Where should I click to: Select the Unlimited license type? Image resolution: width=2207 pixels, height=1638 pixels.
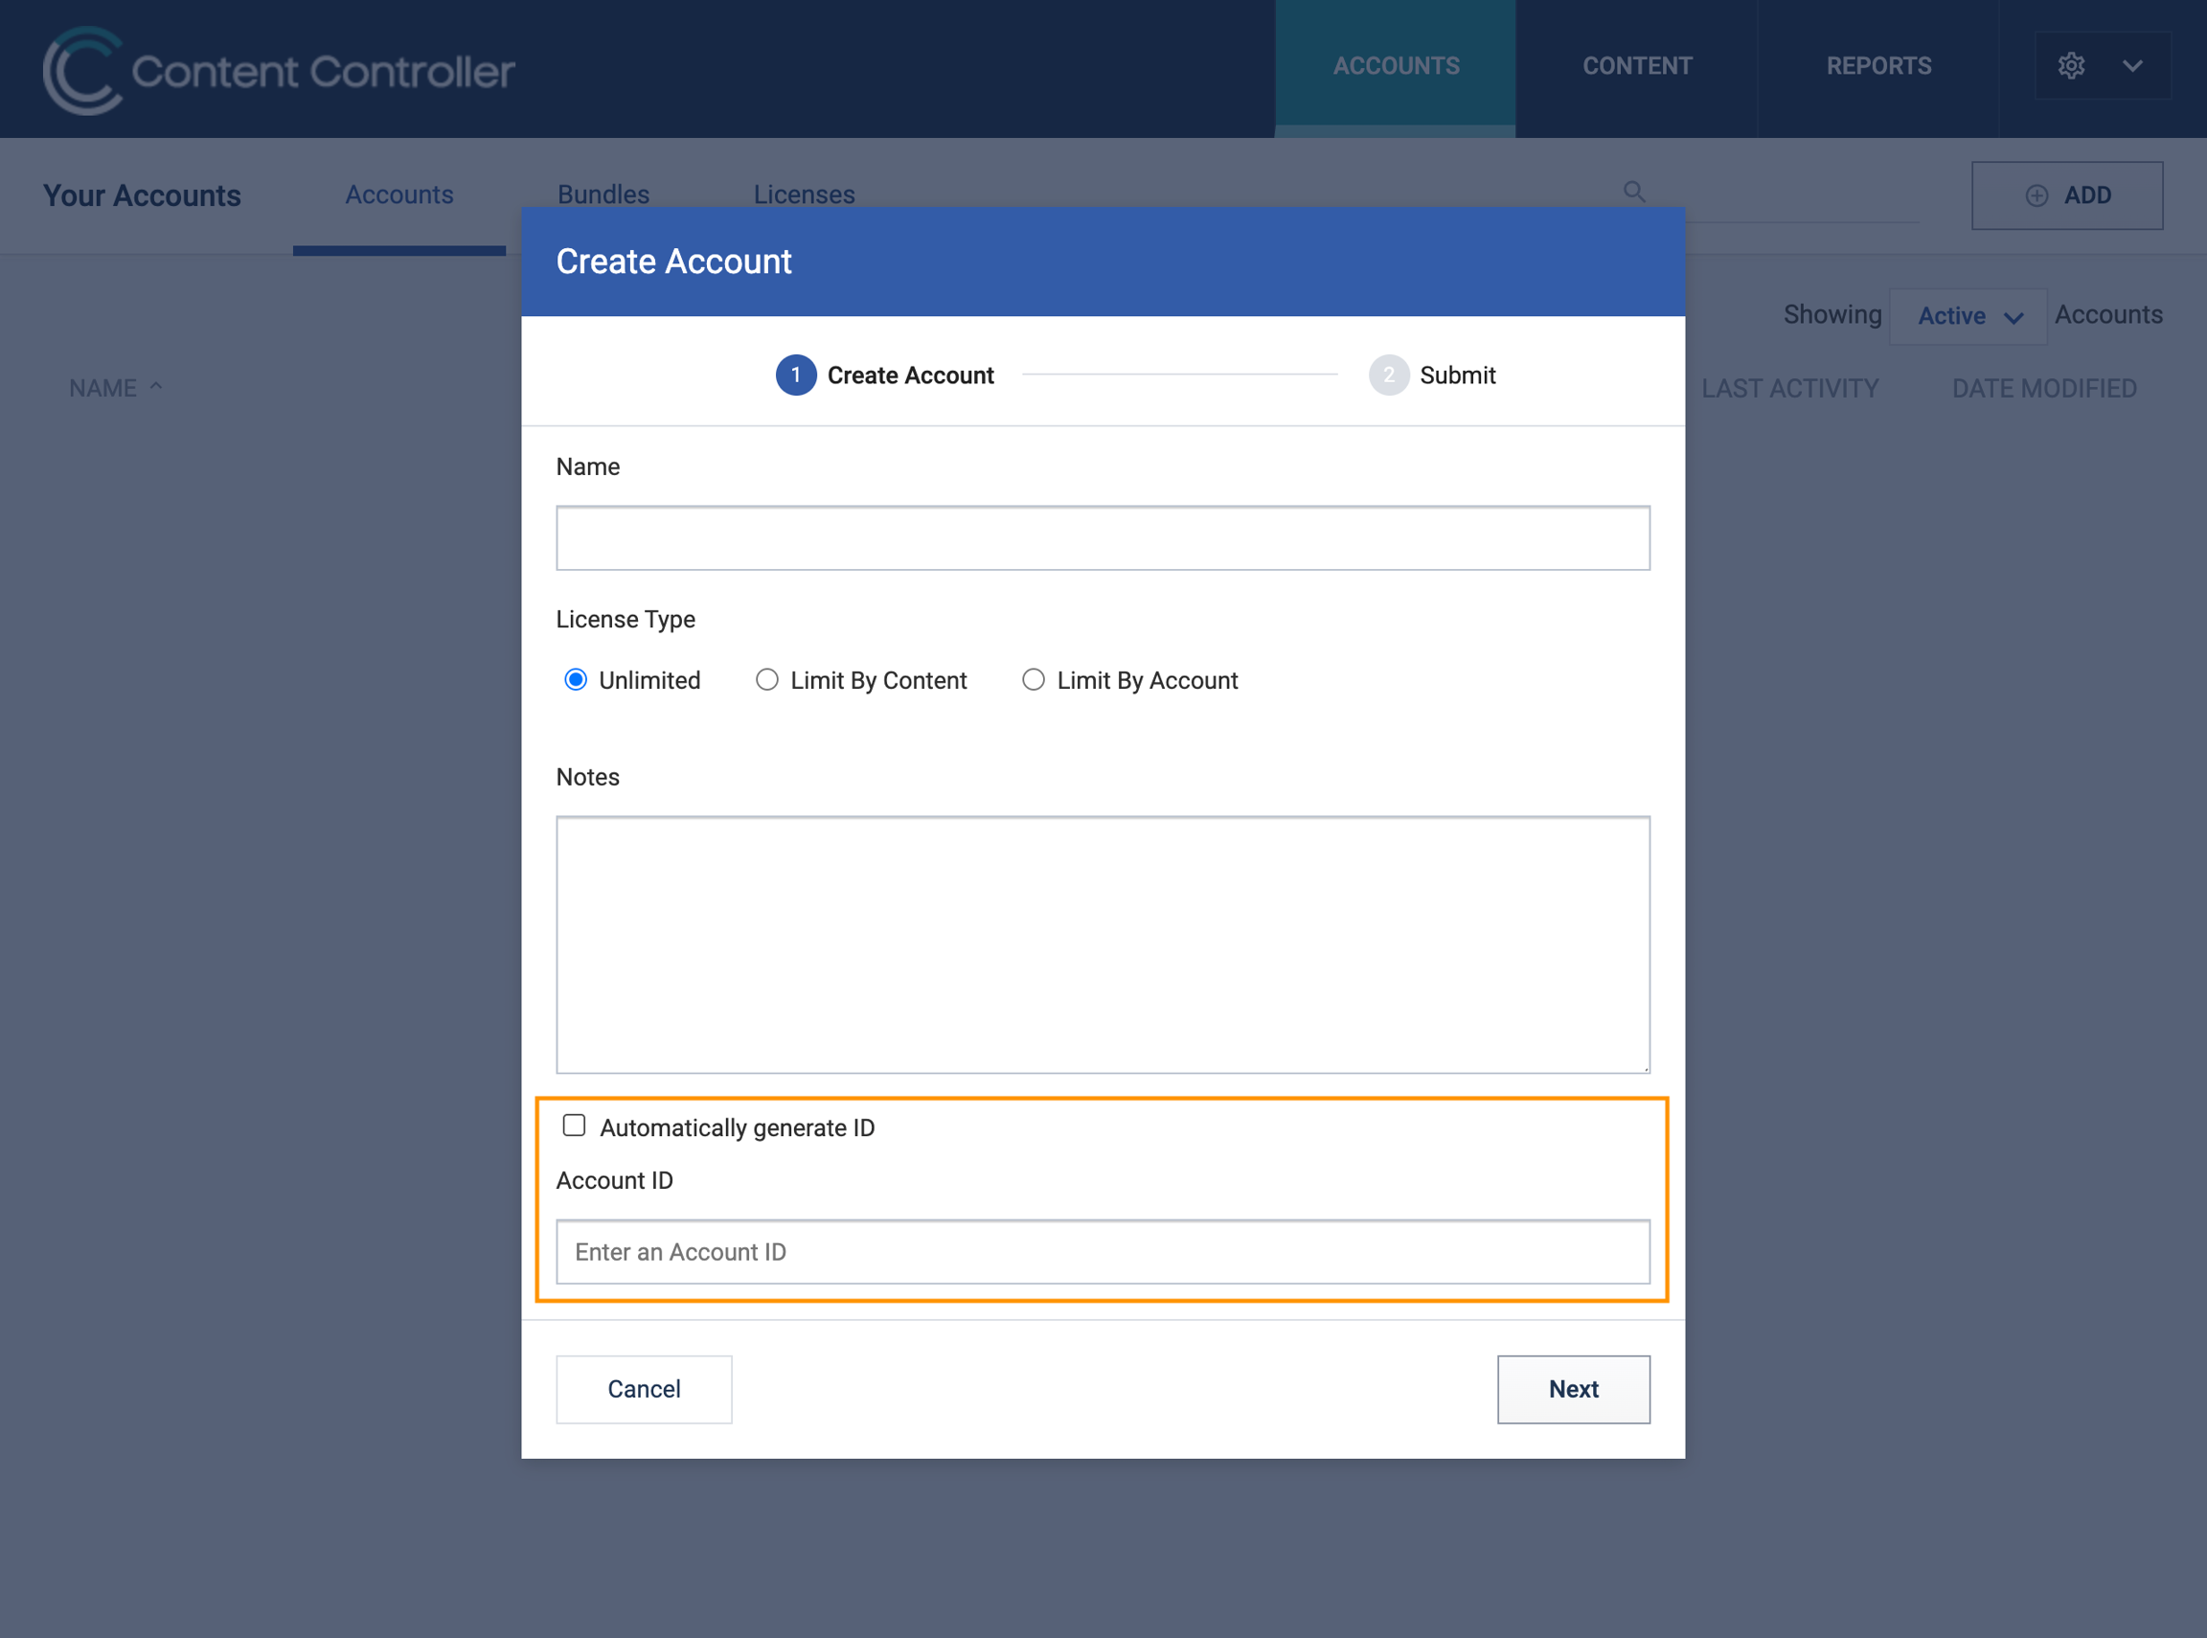coord(575,679)
